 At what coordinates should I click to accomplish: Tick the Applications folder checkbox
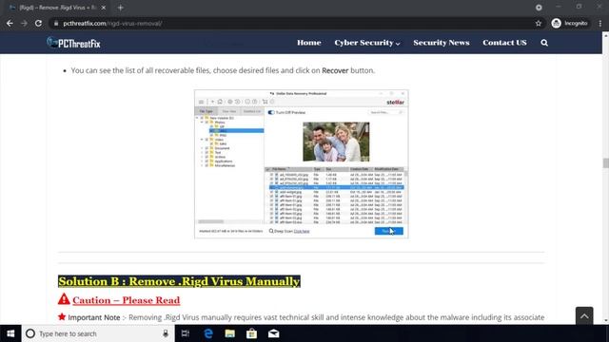207,161
